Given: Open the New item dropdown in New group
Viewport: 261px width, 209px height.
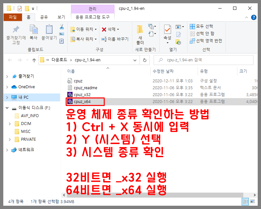Looking at the screenshot, I should [152, 27].
